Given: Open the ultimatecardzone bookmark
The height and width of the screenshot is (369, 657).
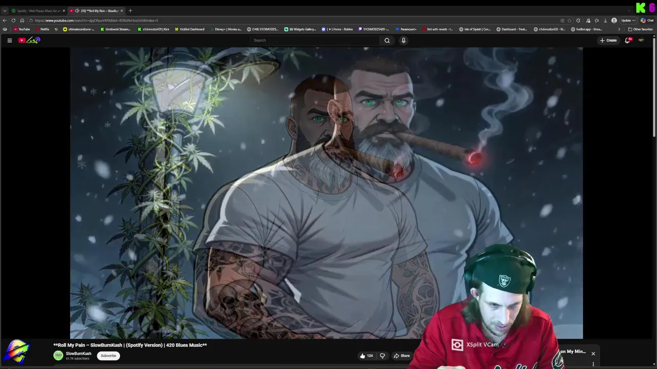Looking at the screenshot, I should click(x=79, y=29).
